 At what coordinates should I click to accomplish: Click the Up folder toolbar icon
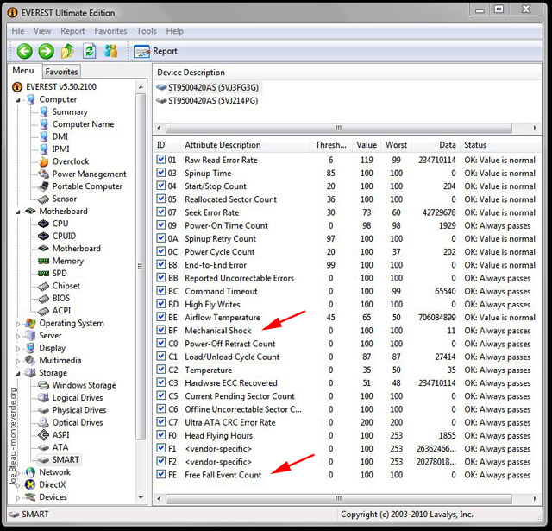pyautogui.click(x=67, y=52)
